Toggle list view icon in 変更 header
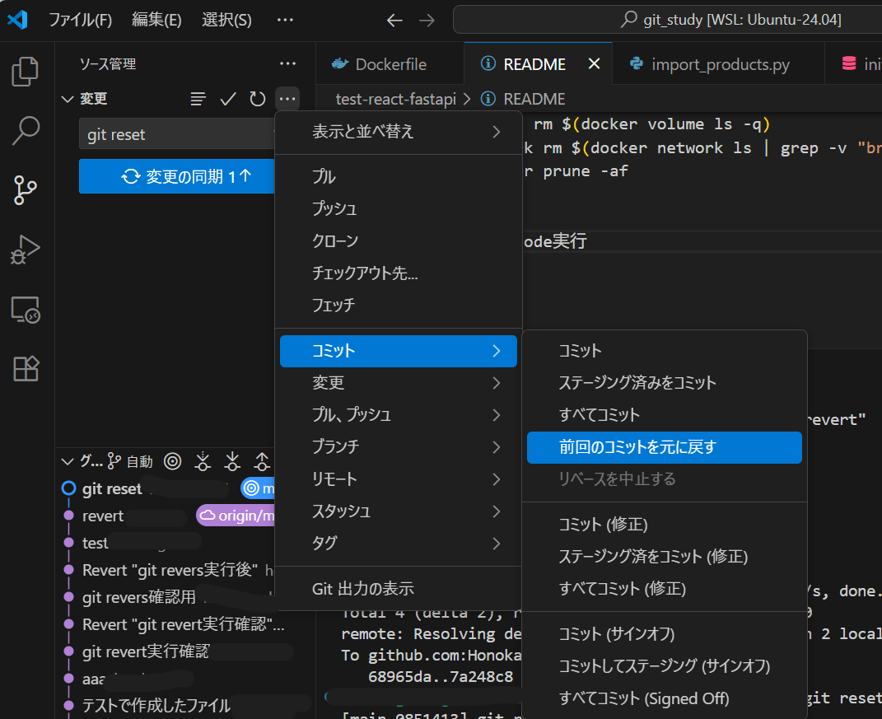882x719 pixels. (x=198, y=99)
